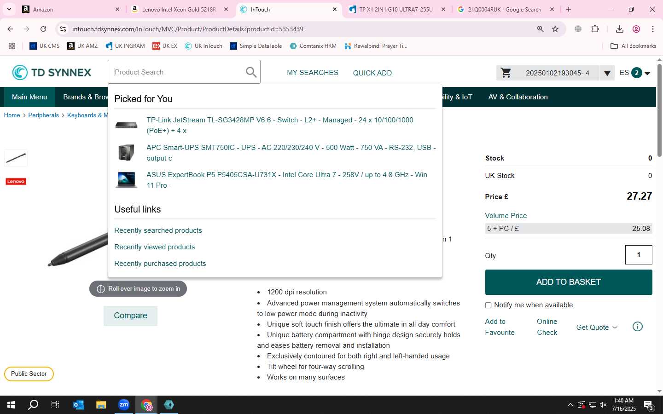This screenshot has height=414, width=663.
Task: Open the Chrome three-dot menu
Action: click(x=653, y=29)
